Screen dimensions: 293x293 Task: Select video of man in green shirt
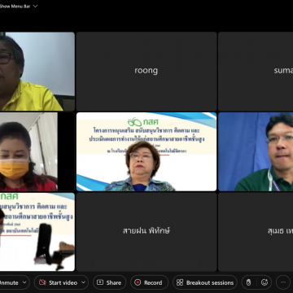(256, 151)
